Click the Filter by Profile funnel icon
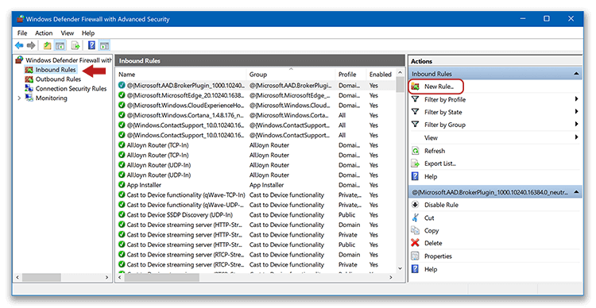596x308 pixels. coord(415,99)
